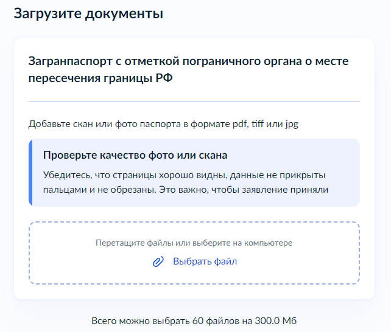The width and height of the screenshot is (391, 332).
Task: Click the "Загрузите документы" page heading
Action: (x=88, y=13)
